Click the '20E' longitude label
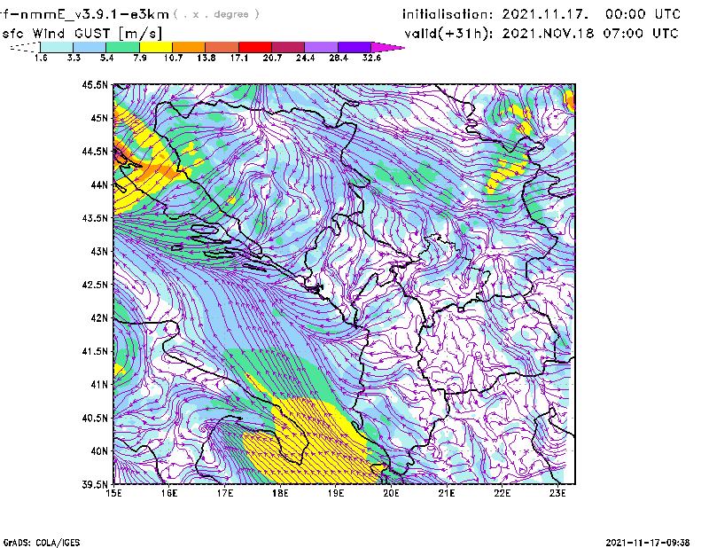 tap(391, 493)
